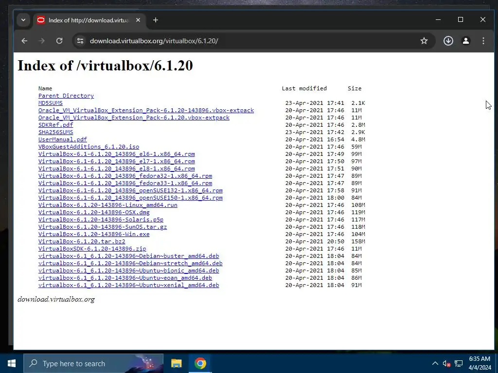Click the 'Size' column header text
Viewport: 498px width, 373px height.
pos(355,88)
